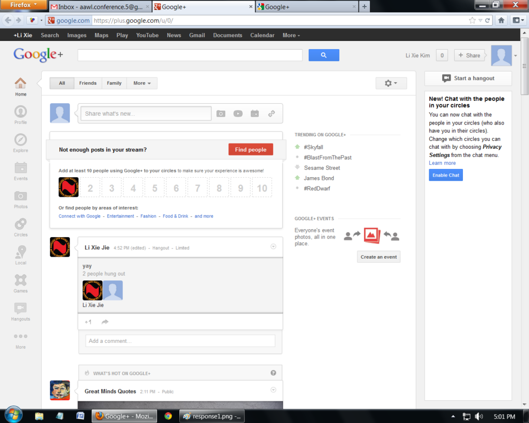Click the page vertical scrollbar thumb

pyautogui.click(x=524, y=66)
